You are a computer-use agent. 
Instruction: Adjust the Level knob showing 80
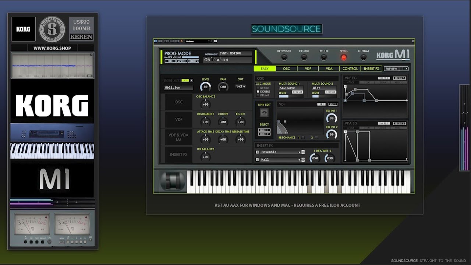click(x=205, y=87)
